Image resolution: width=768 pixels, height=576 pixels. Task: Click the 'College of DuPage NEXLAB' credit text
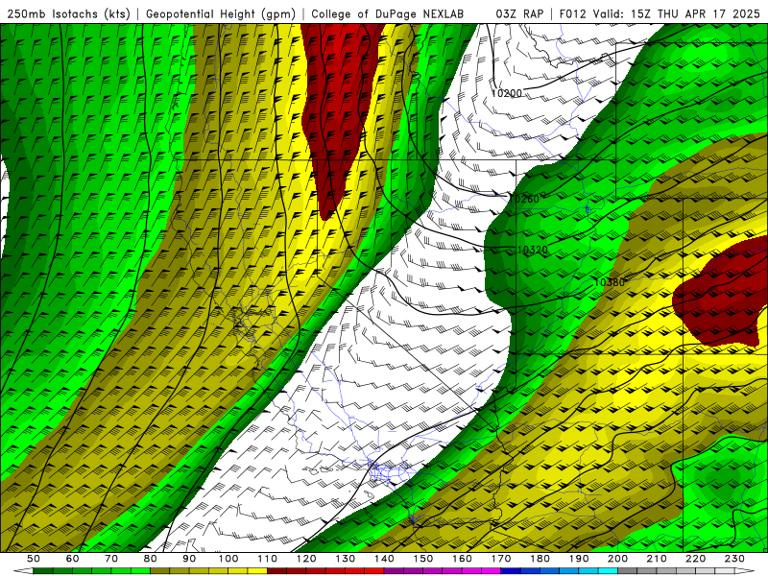pyautogui.click(x=387, y=13)
